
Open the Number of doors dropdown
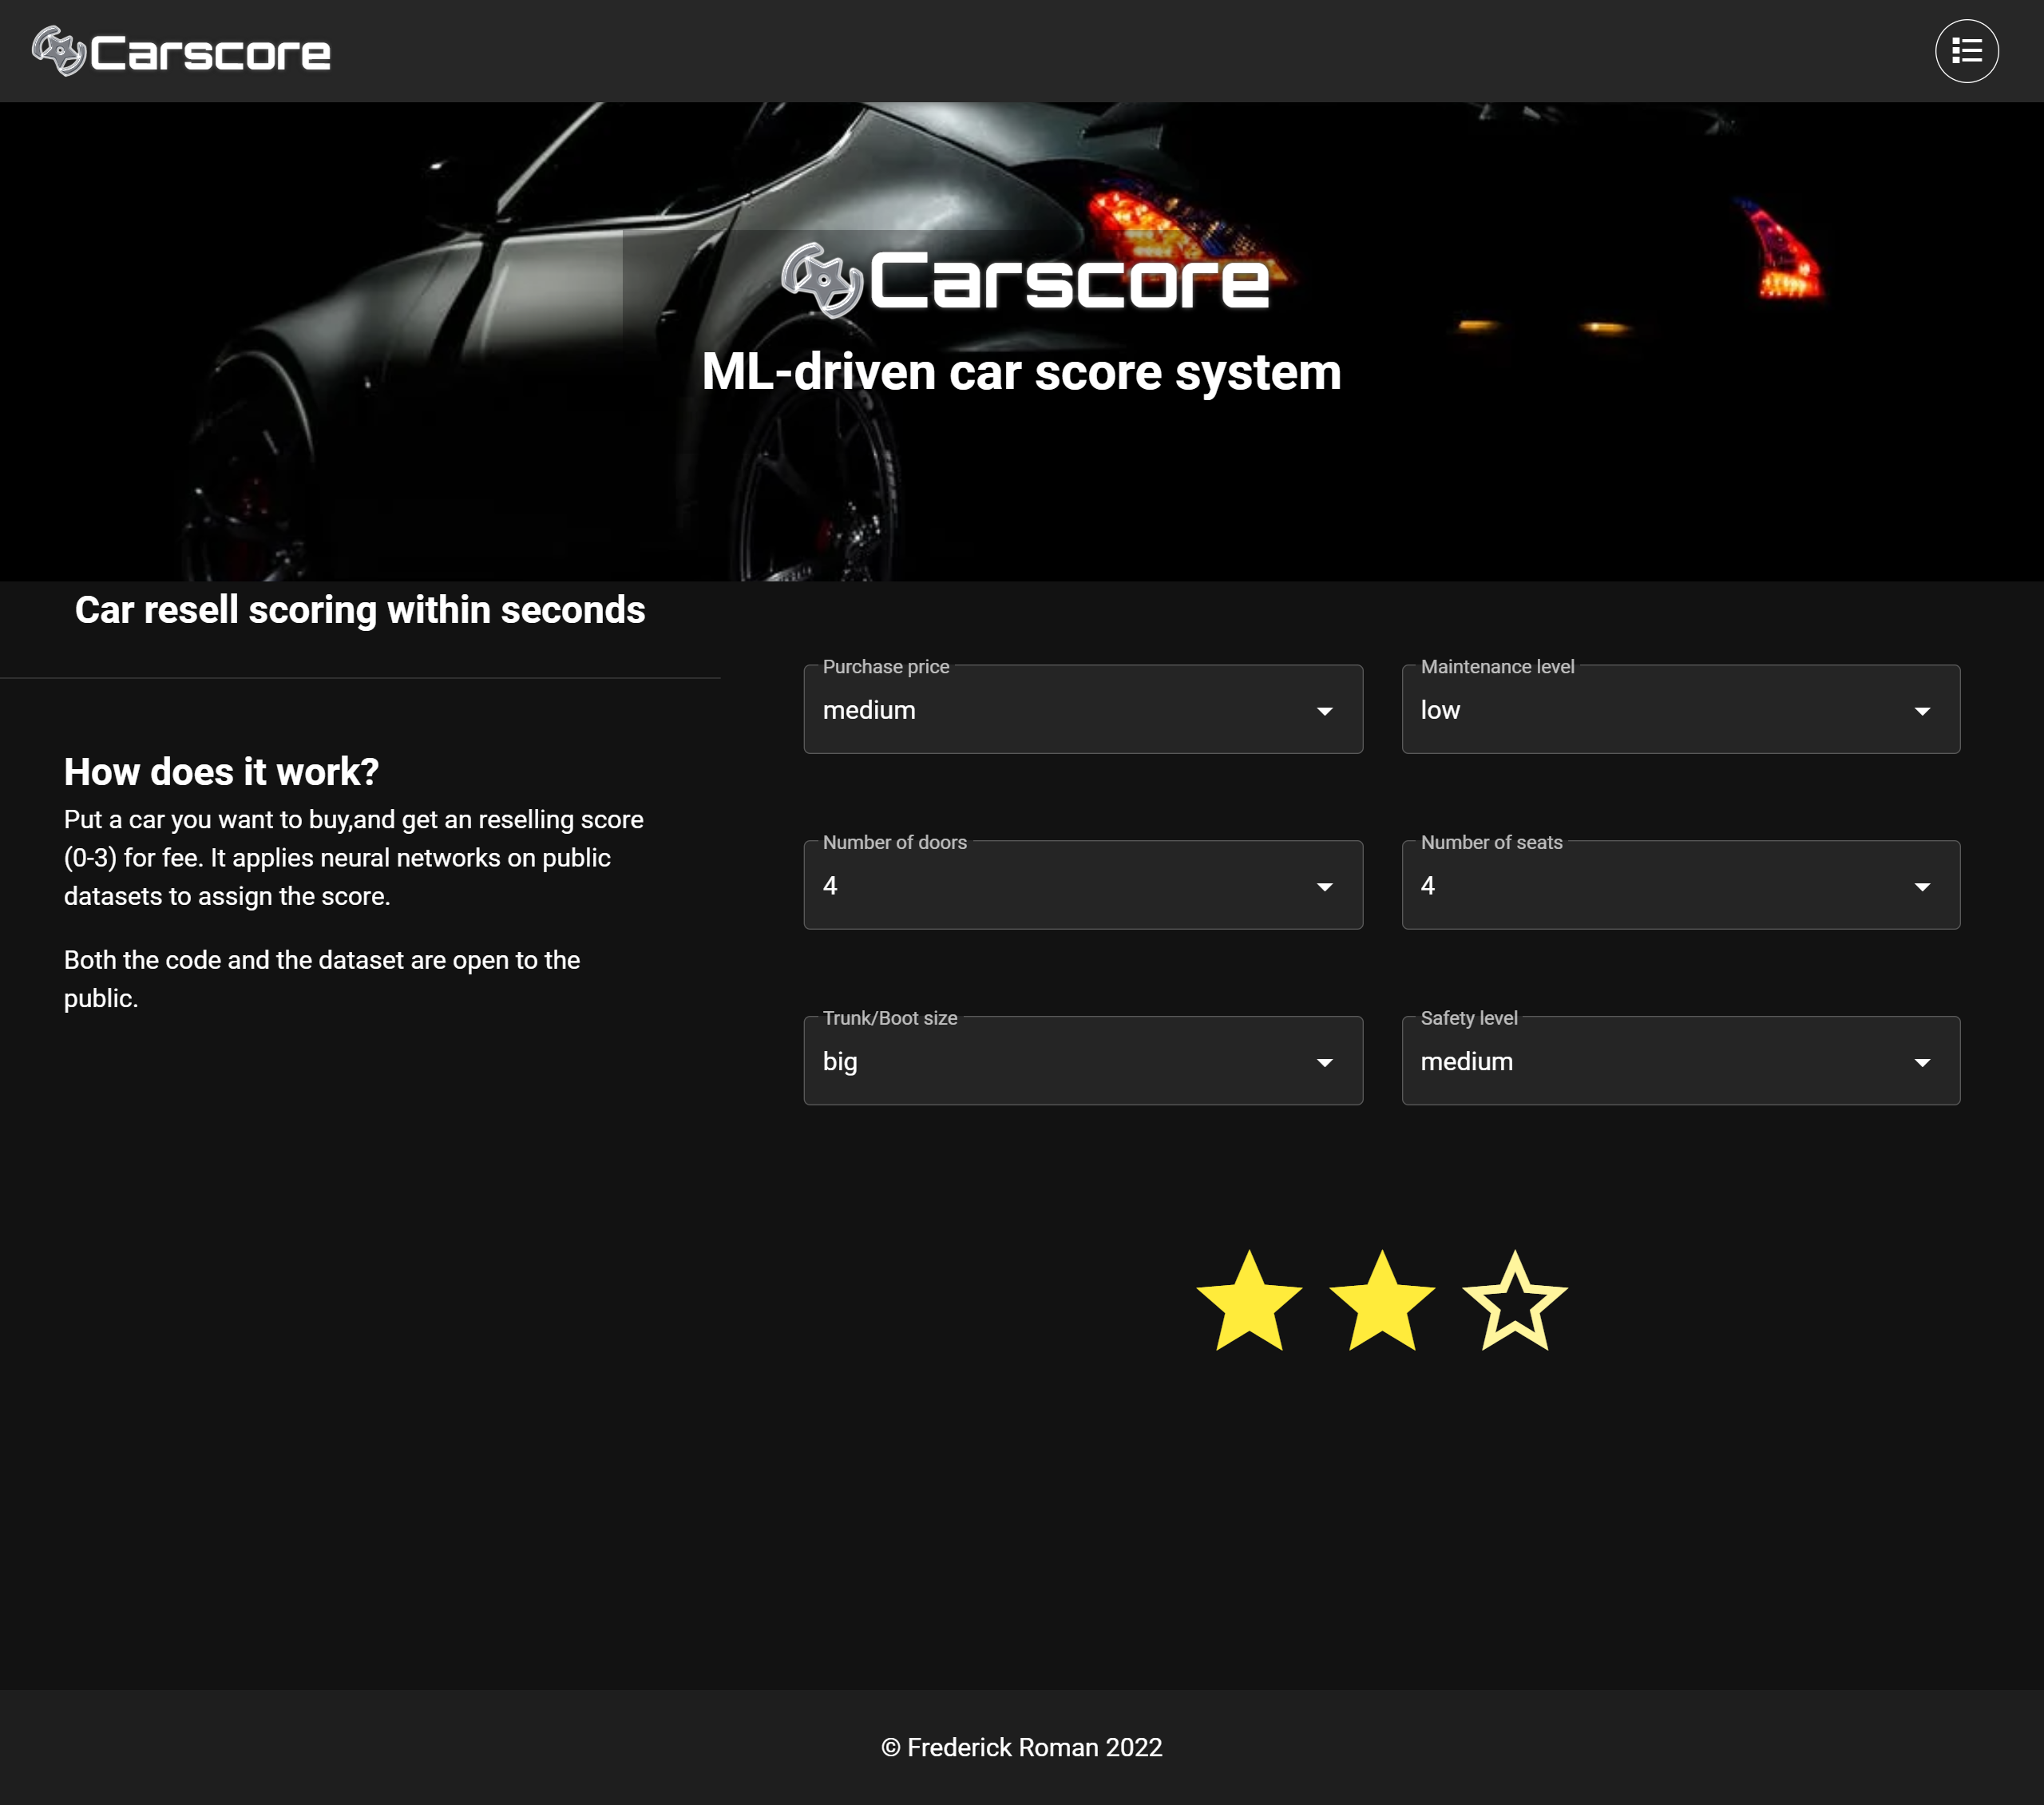1083,886
